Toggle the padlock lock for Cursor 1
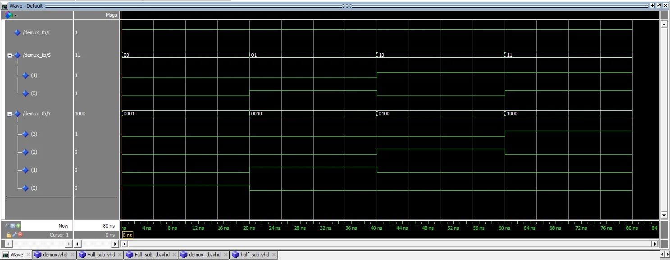The image size is (670, 260). [x=9, y=235]
